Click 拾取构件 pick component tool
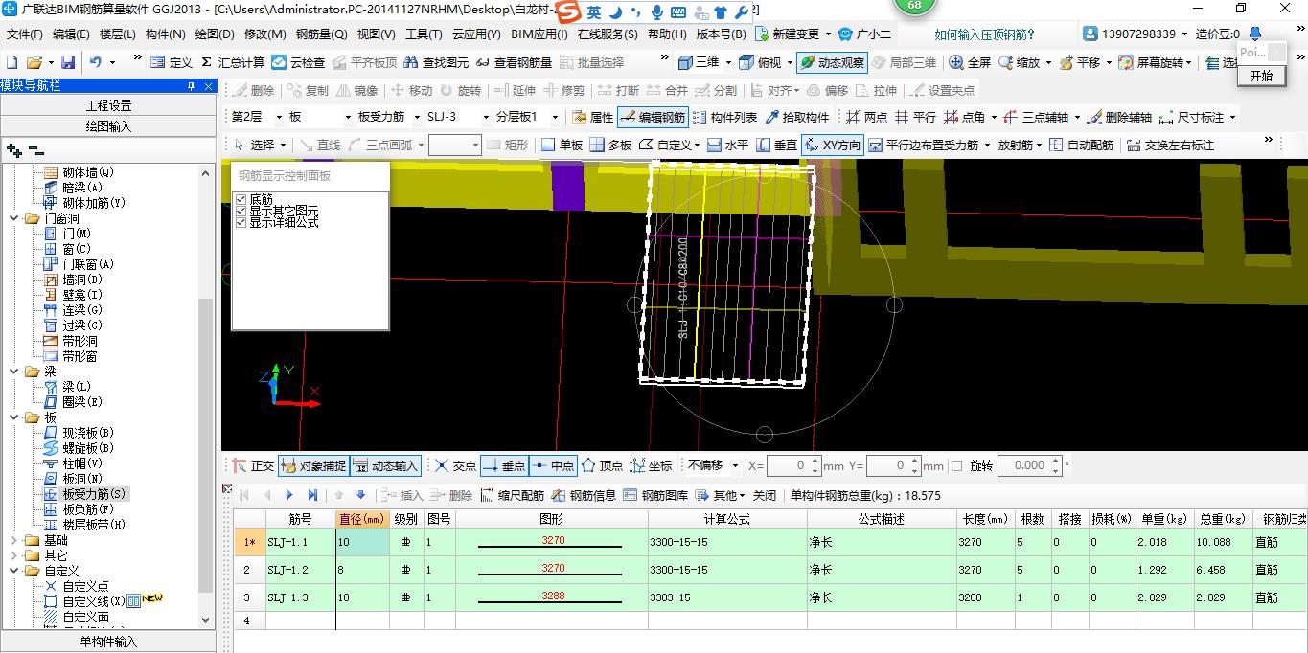The width and height of the screenshot is (1308, 653). tap(796, 117)
